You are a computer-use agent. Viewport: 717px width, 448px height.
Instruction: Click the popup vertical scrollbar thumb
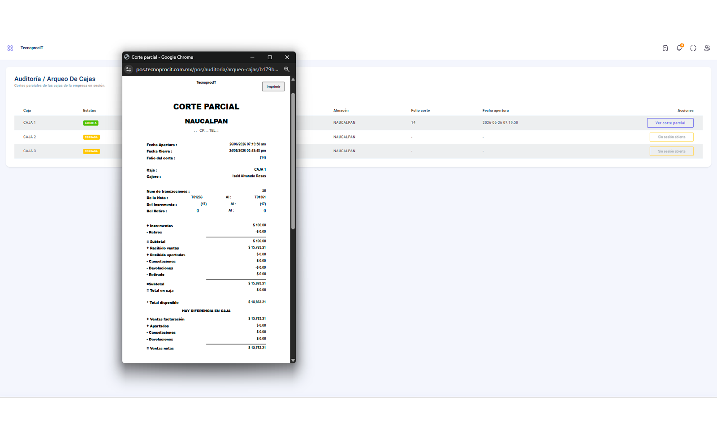[x=293, y=161]
